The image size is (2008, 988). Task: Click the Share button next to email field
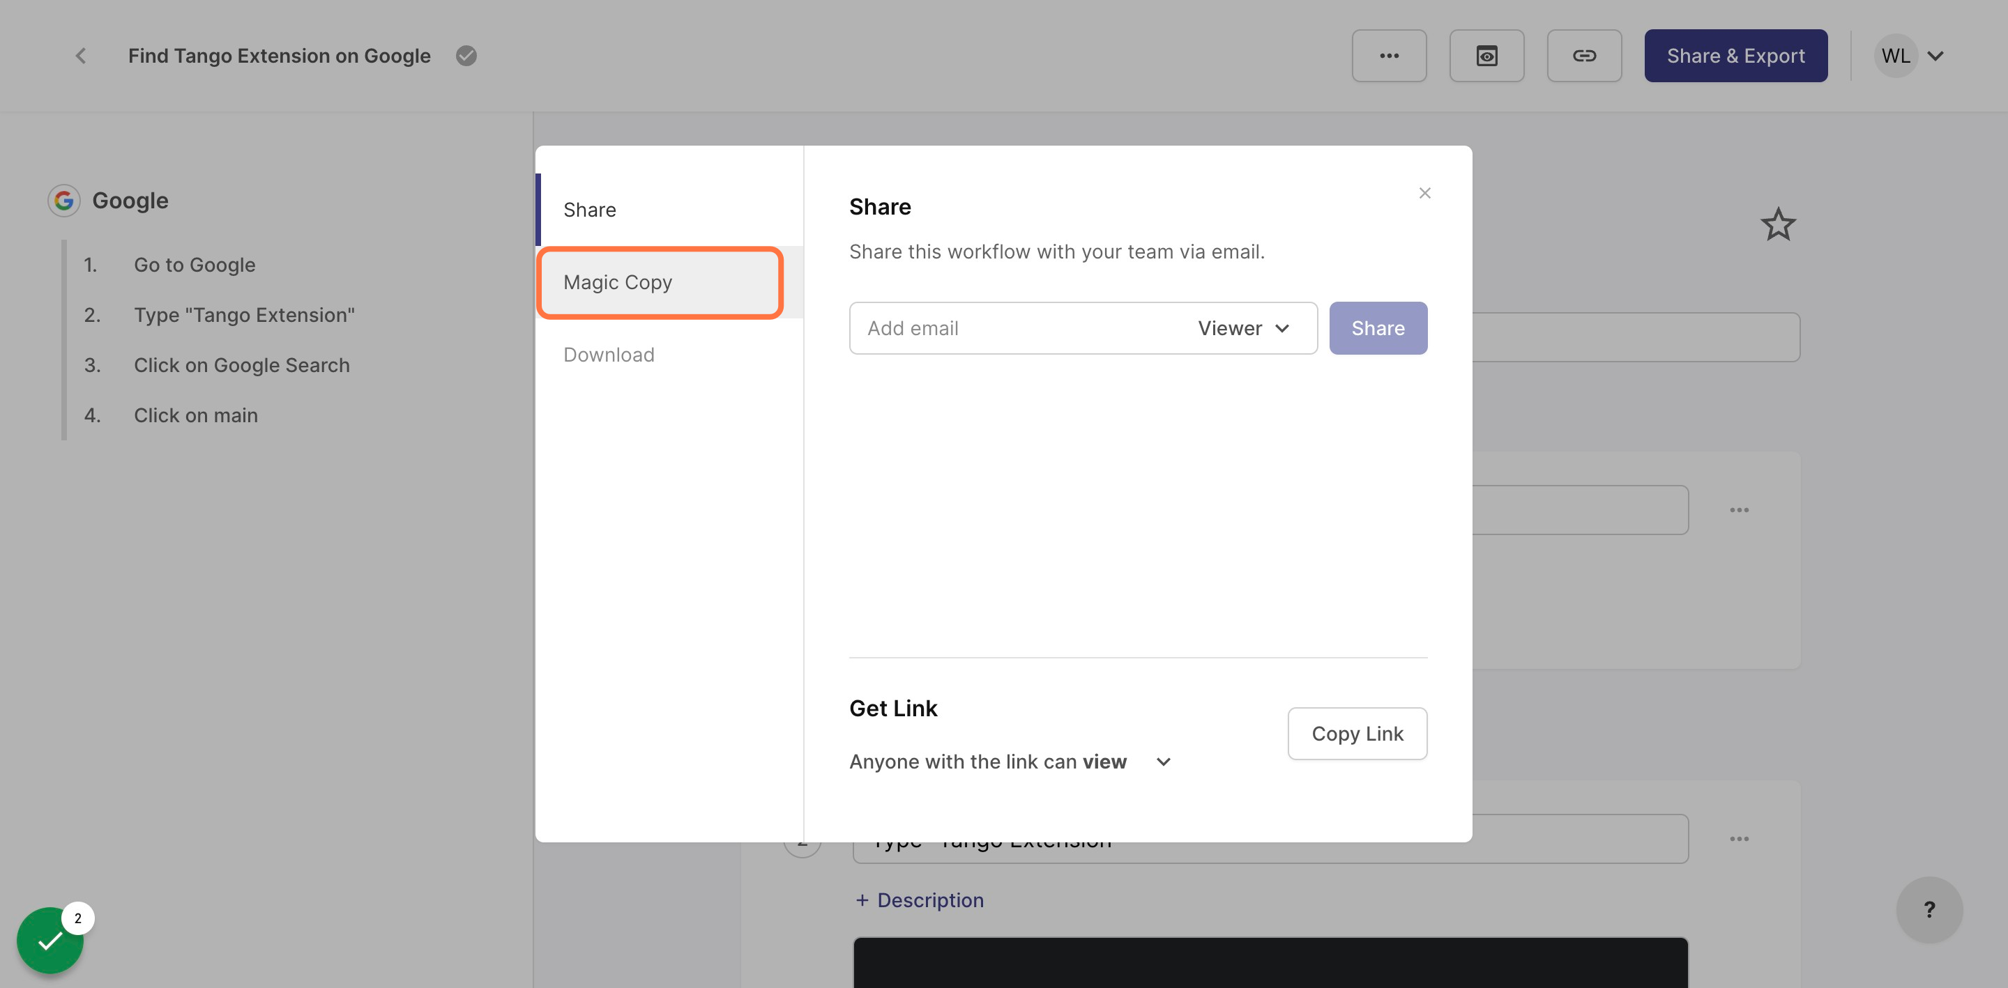pos(1378,328)
